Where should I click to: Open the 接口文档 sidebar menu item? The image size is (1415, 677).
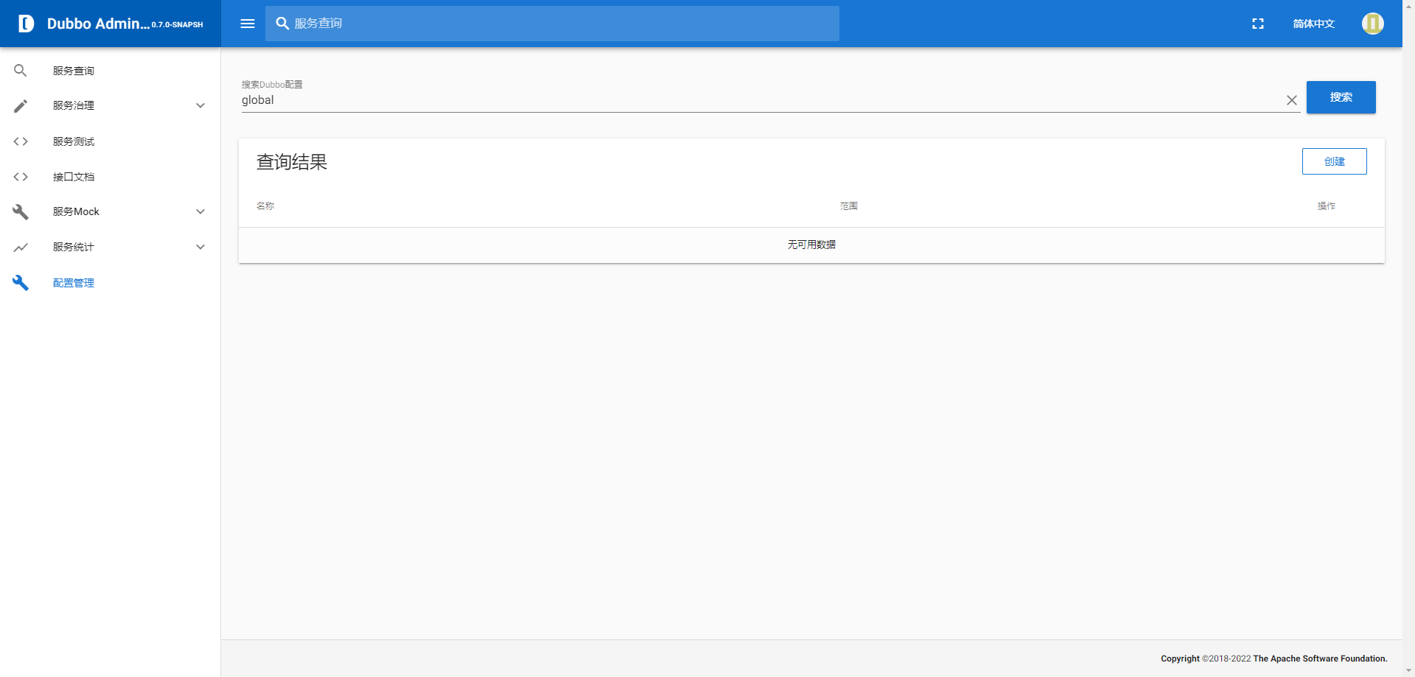pyautogui.click(x=111, y=177)
